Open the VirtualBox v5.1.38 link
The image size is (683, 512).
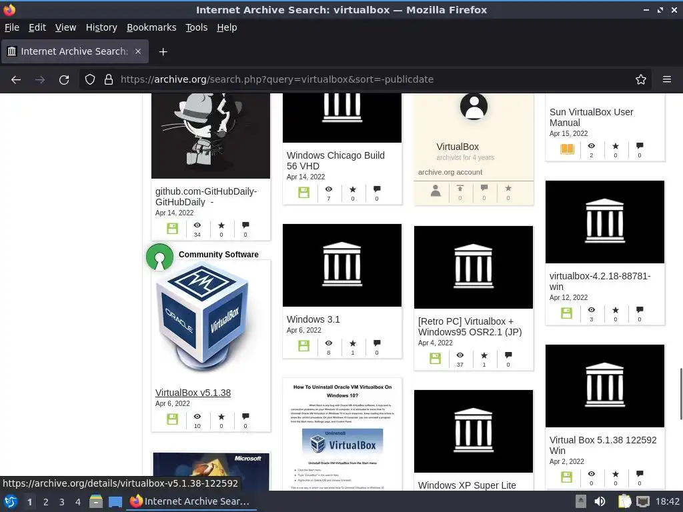coord(193,393)
